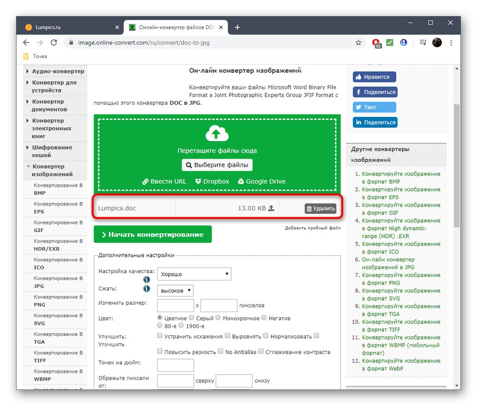477x406 pixels.
Task: Click the добавить пробный файл link
Action: [x=312, y=227]
